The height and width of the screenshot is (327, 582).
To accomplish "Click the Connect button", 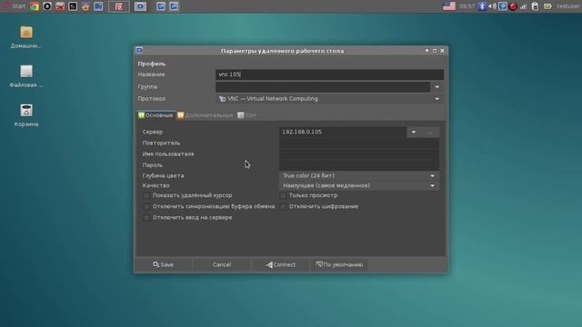I will pos(281,264).
